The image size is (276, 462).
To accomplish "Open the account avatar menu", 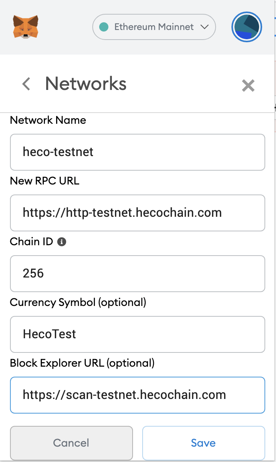I will pyautogui.click(x=246, y=27).
